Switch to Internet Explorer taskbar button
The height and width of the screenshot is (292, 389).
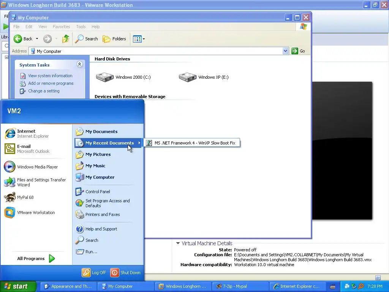pos(297,286)
